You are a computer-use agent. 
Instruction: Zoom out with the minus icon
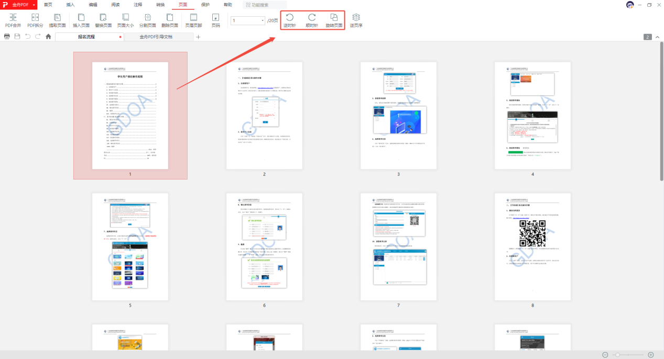605,355
